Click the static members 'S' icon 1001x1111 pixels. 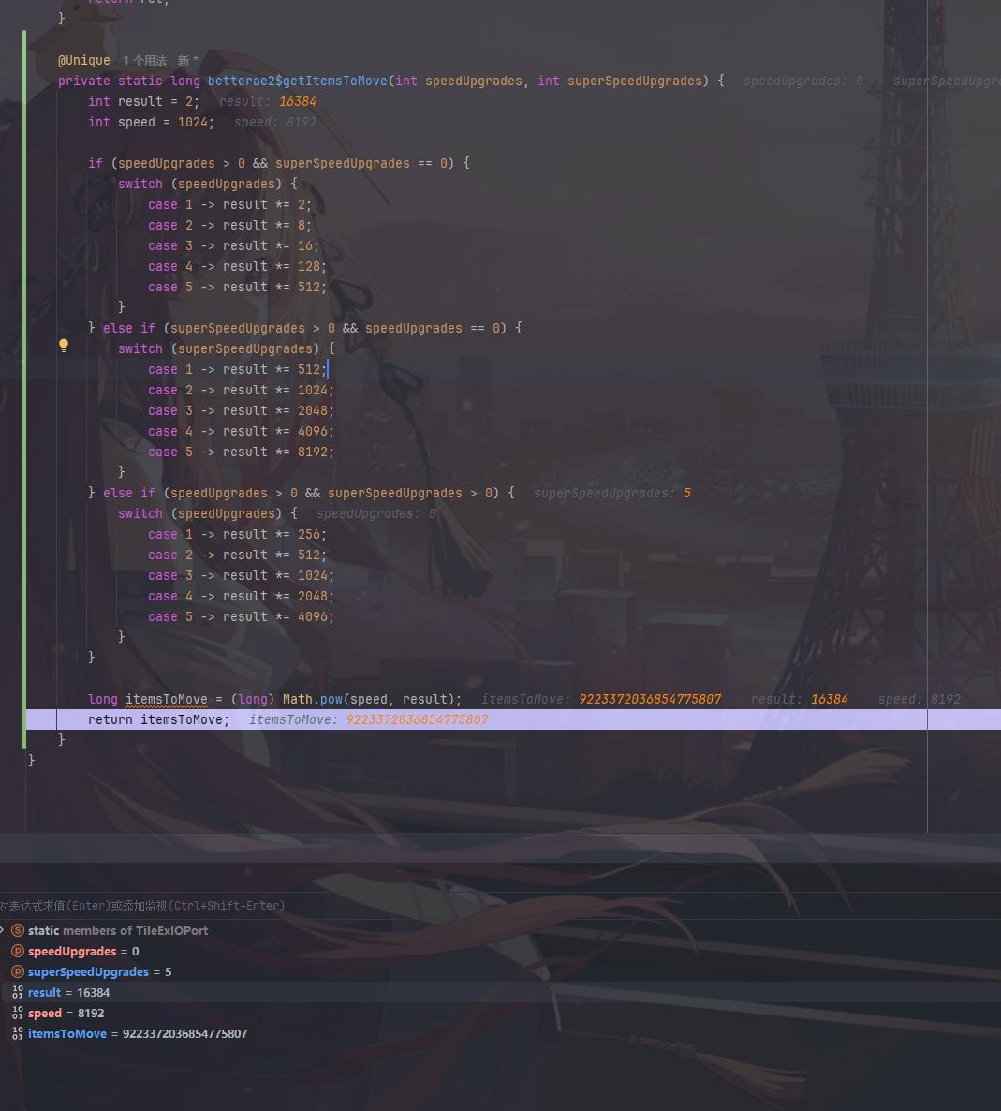[x=18, y=930]
